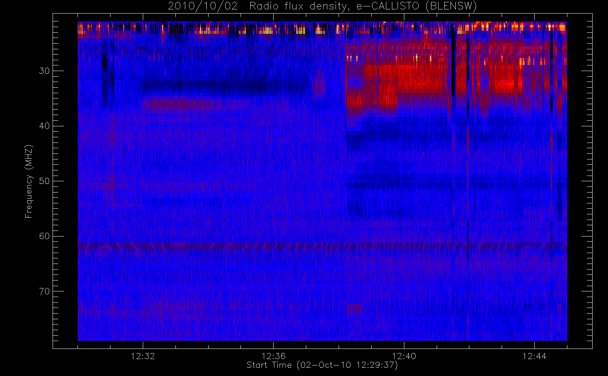Click the 60 MHz frequency tick label
This screenshot has width=608, height=376.
click(x=44, y=236)
